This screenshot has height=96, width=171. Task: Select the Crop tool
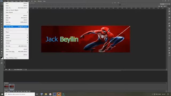click(2, 18)
